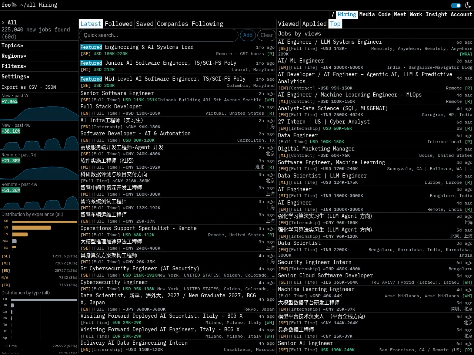Go to the Work section
The width and height of the screenshot is (474, 355).
[x=416, y=14]
